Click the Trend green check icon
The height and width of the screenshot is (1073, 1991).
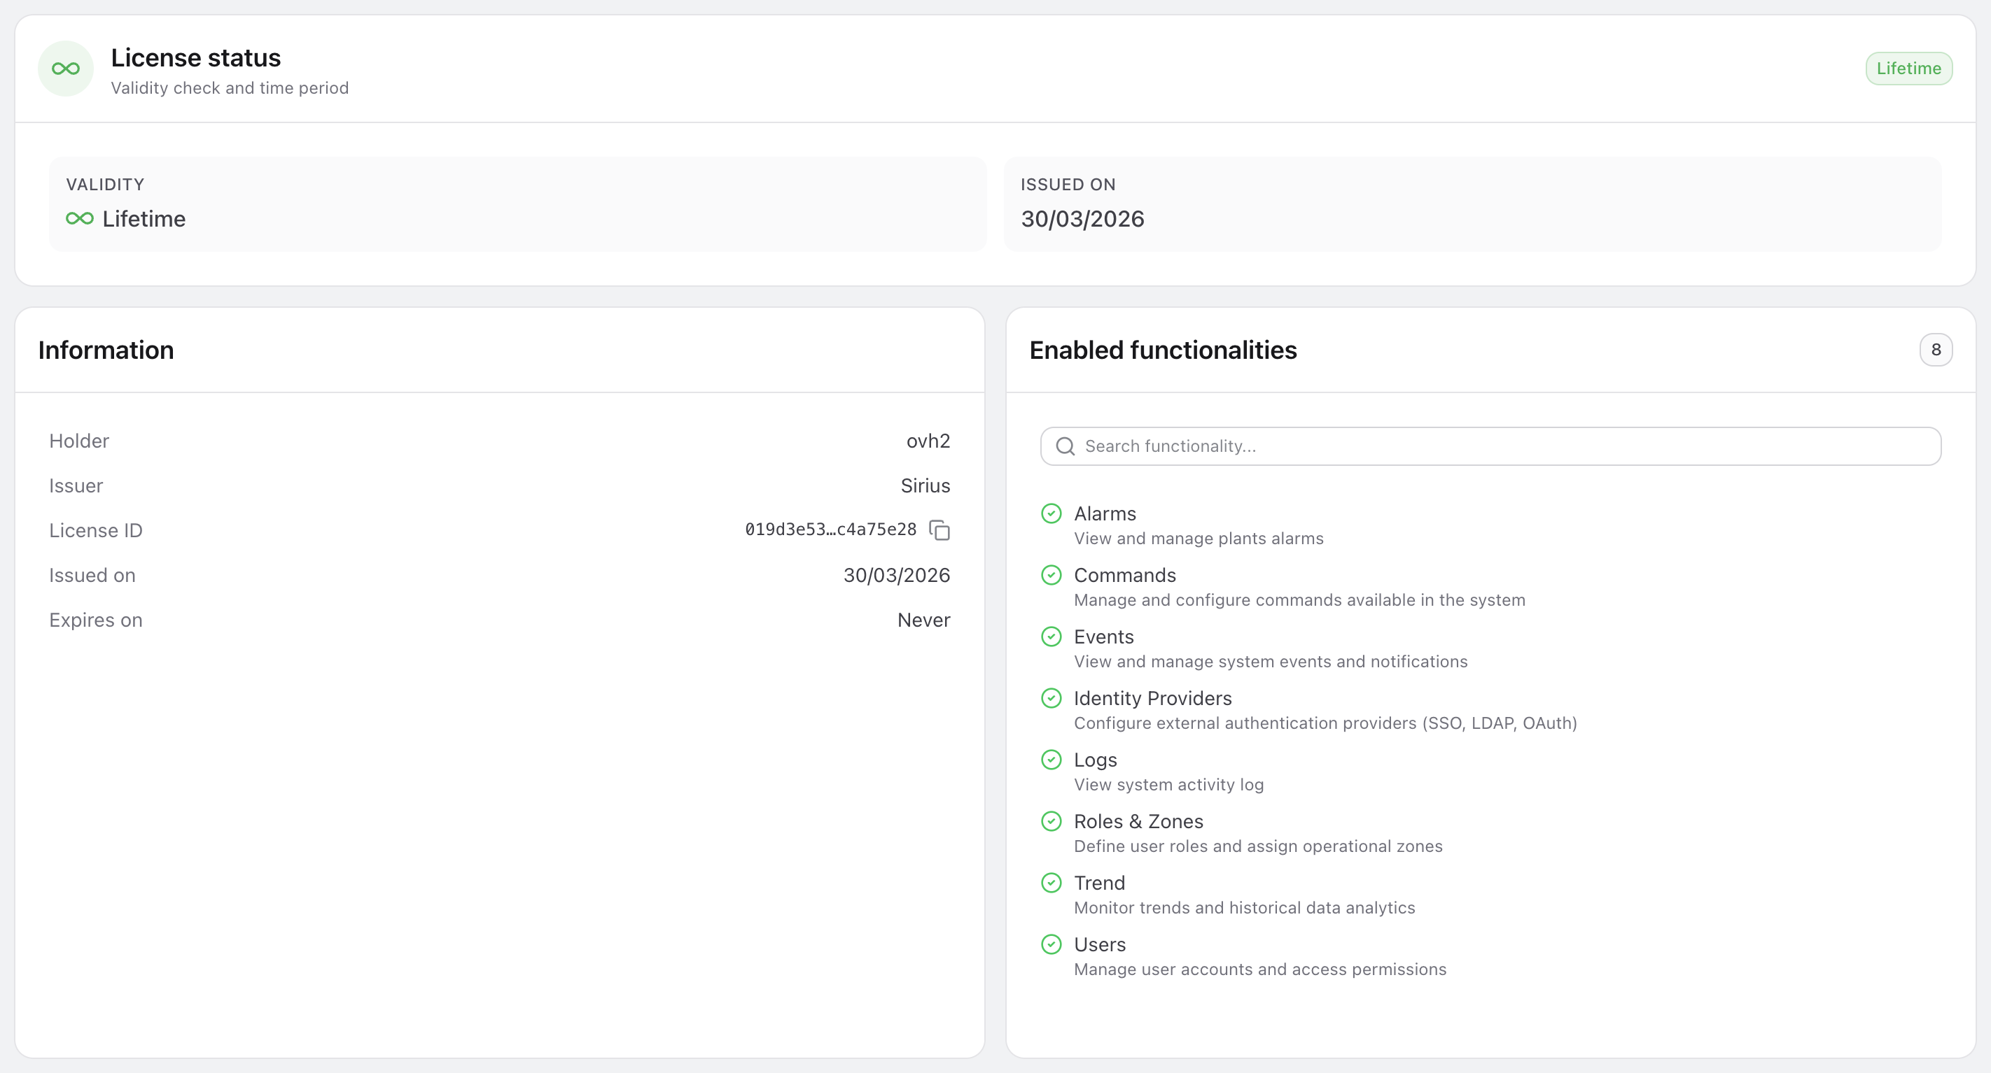point(1051,883)
